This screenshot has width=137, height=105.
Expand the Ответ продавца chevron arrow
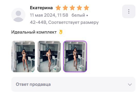tap(130, 85)
